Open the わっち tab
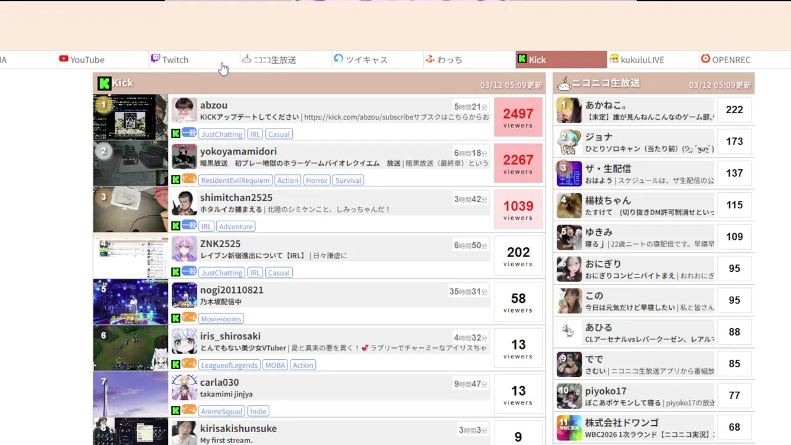 click(x=470, y=59)
